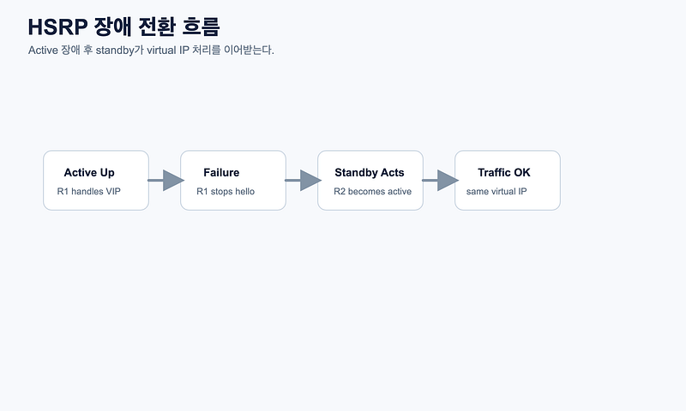The width and height of the screenshot is (686, 411).
Task: Click the 'Traffic OK' heading
Action: pyautogui.click(x=504, y=172)
